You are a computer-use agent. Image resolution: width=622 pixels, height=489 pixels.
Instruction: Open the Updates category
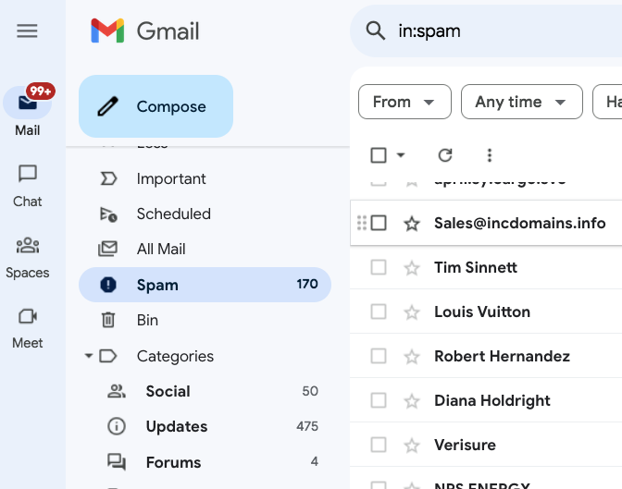click(x=205, y=426)
